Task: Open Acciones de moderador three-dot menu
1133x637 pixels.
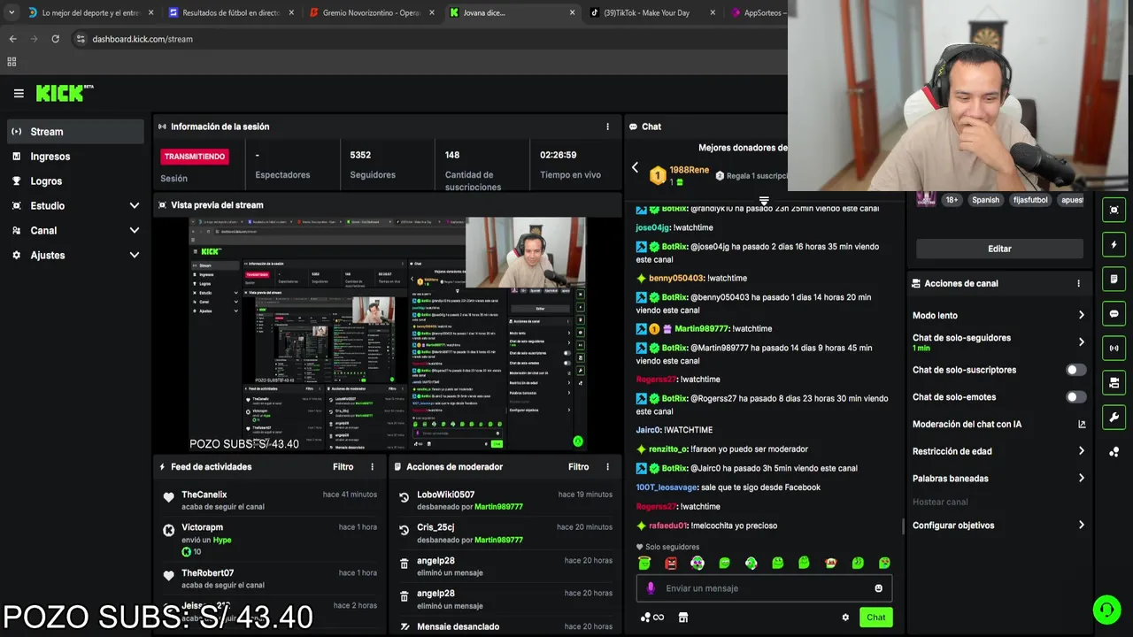Action: [607, 467]
